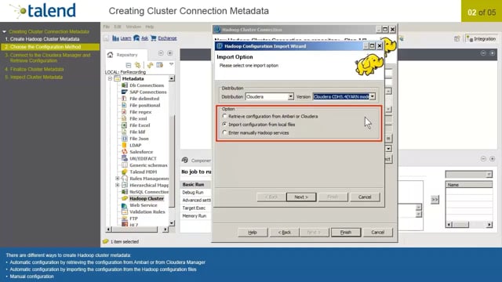Screen dimensions: 502x282
Task: Go to step 1 Create Hadoop Cluster Metadata
Action: coord(42,39)
